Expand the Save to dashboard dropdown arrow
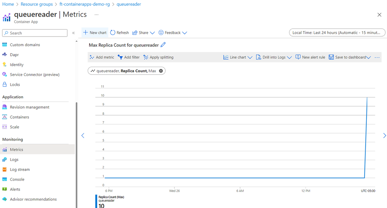This screenshot has width=387, height=208. click(368, 57)
